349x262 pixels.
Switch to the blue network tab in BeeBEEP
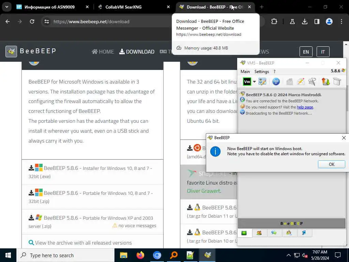(x=304, y=233)
